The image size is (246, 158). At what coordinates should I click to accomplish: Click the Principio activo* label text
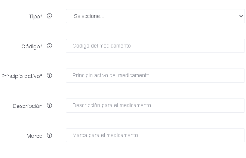(22, 76)
